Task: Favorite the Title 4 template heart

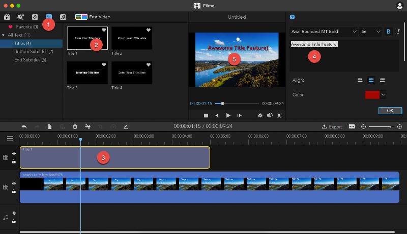Action: 149,64
